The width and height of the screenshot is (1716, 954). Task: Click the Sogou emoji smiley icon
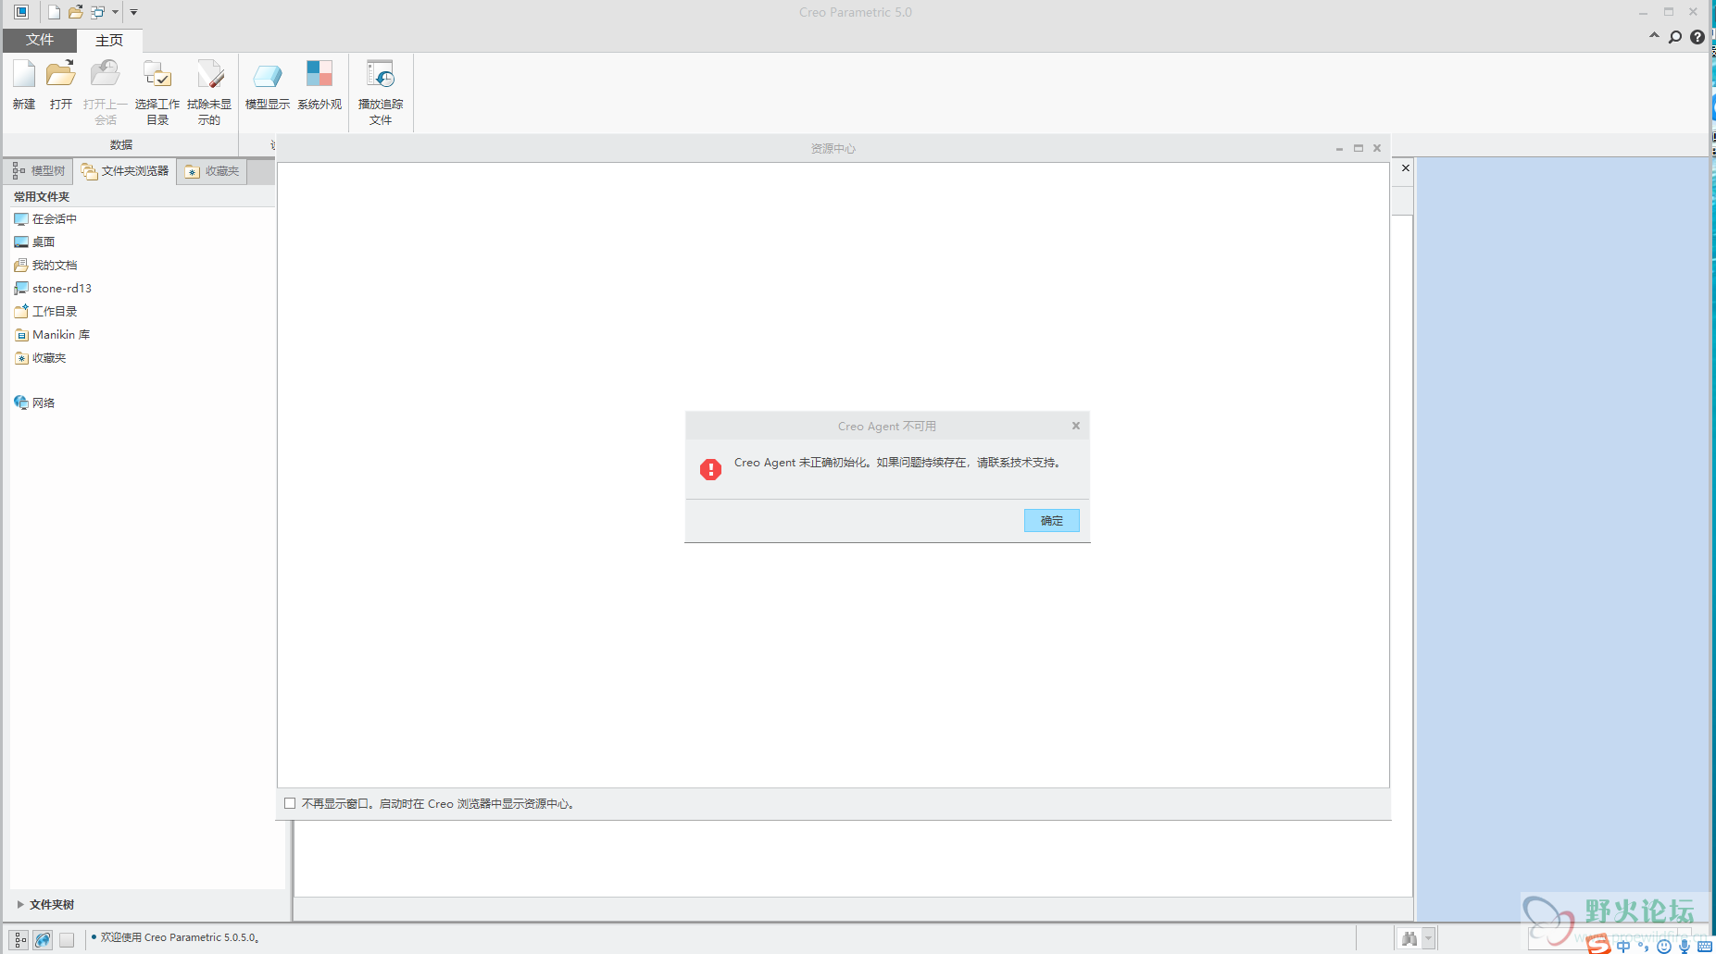point(1664,946)
